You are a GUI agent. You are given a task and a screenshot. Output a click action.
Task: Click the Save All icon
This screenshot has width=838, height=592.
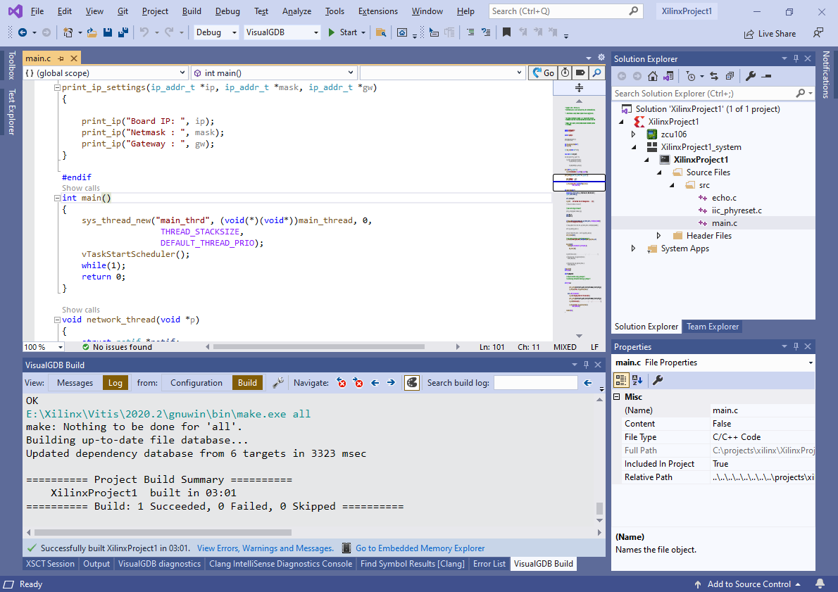click(x=123, y=32)
